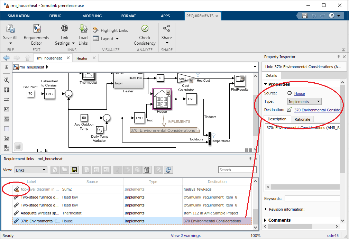
Task: Select the Fit to View palette tool
Action: (x=7, y=90)
